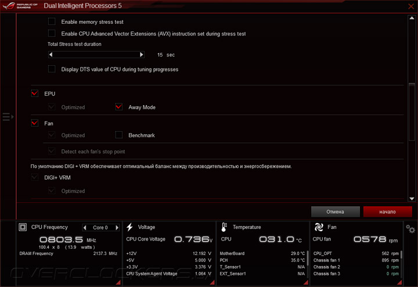The width and height of the screenshot is (418, 287).
Task: Click the CPU Frequency chip icon
Action: click(x=23, y=227)
